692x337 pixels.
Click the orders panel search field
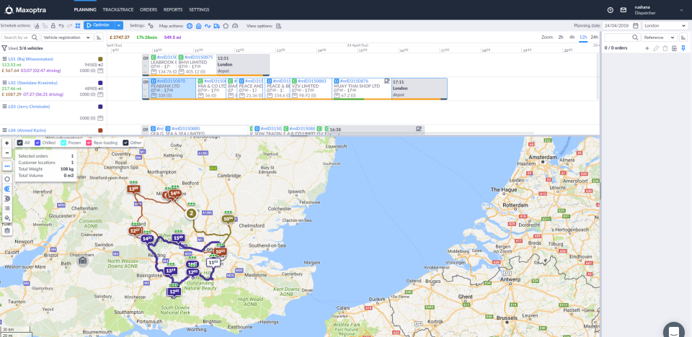(622, 37)
